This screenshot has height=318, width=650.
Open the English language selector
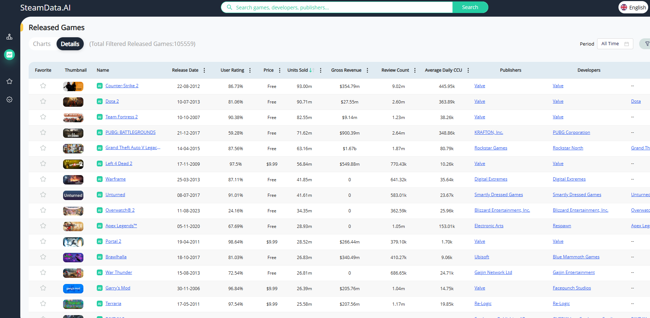coord(633,7)
